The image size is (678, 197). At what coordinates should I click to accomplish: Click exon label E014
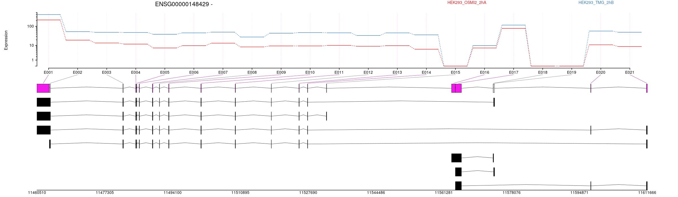426,72
